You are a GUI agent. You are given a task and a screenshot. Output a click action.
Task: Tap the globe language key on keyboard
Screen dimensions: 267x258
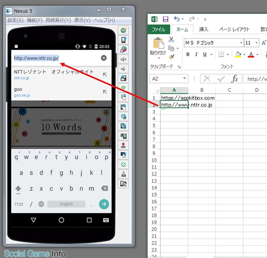(41, 204)
